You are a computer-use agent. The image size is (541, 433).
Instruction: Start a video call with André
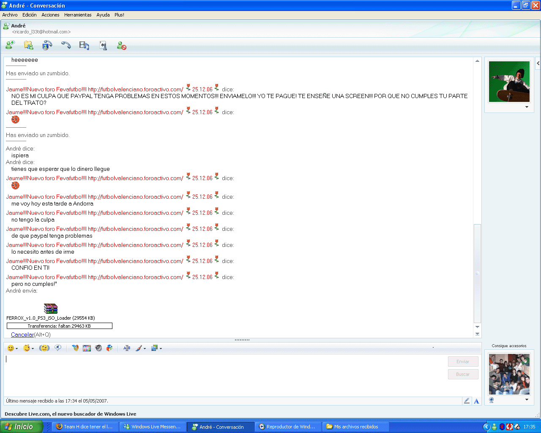47,45
